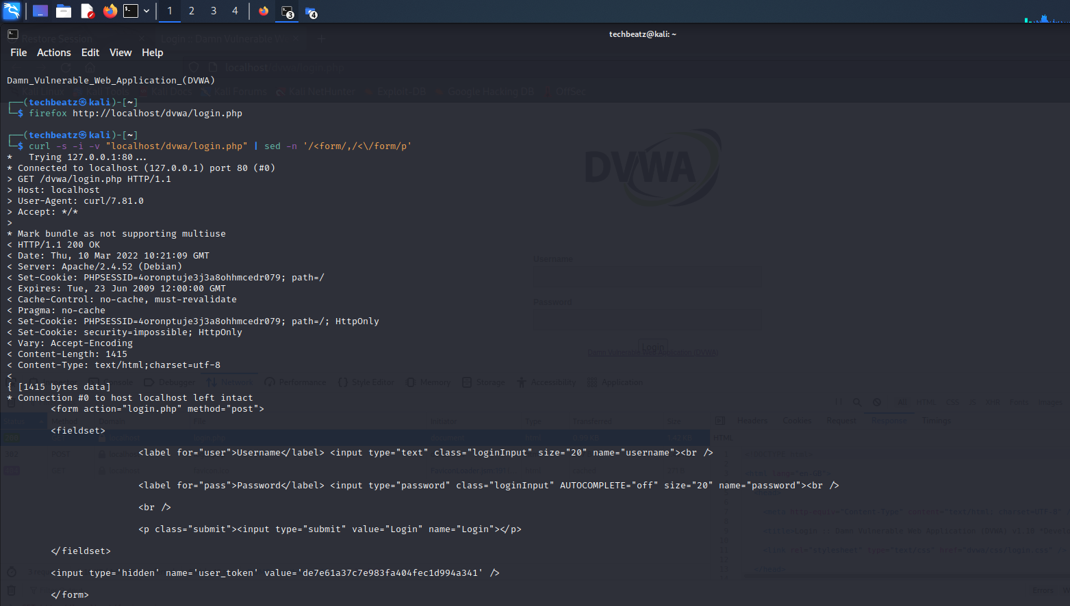Switch to workspace 3
1070x606 pixels.
214,11
